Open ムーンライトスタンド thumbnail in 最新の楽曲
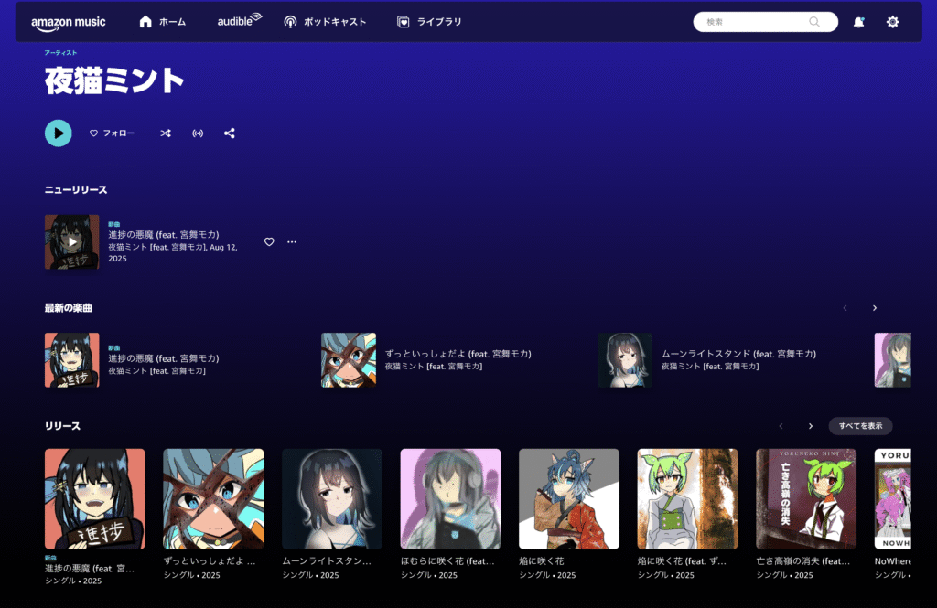The width and height of the screenshot is (937, 608). click(x=625, y=360)
